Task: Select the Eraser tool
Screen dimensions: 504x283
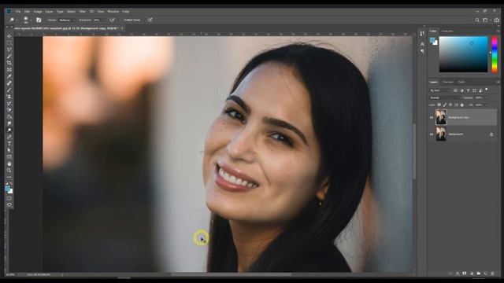Action: coord(9,110)
